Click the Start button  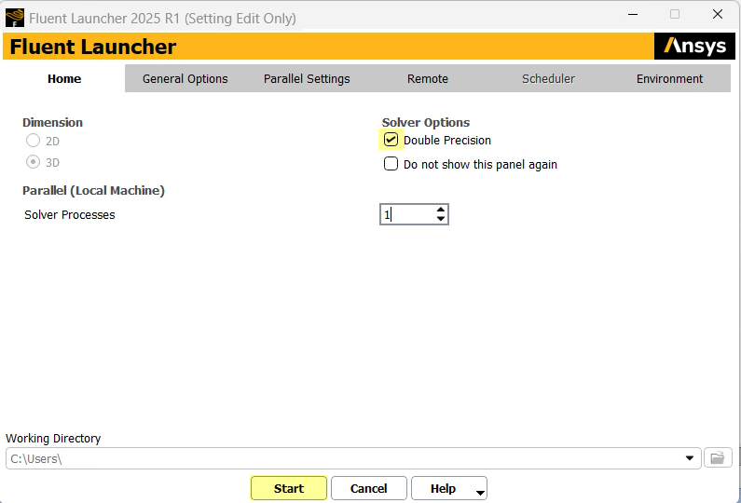coord(289,488)
